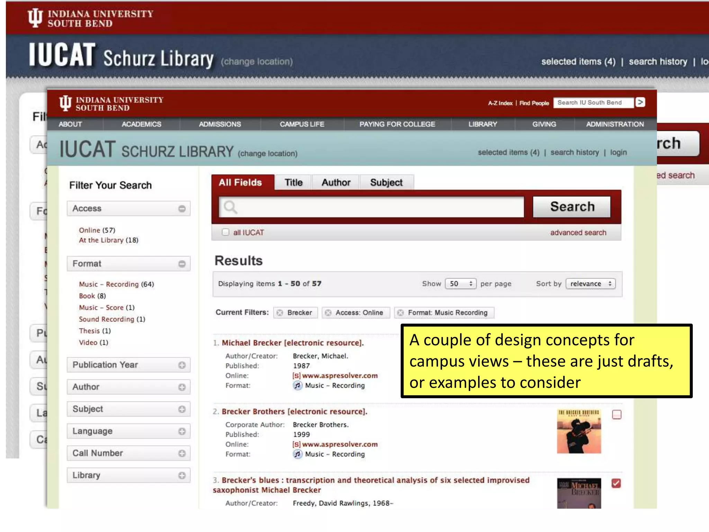Check the all IUCAT checkbox

[225, 232]
